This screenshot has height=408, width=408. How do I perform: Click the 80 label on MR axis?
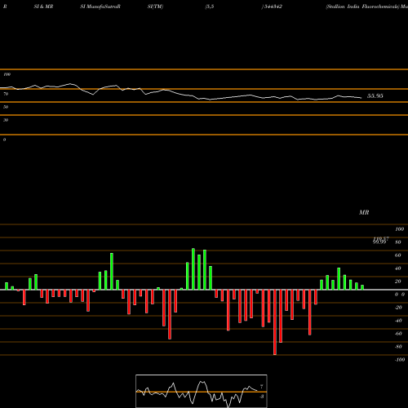pos(398,242)
